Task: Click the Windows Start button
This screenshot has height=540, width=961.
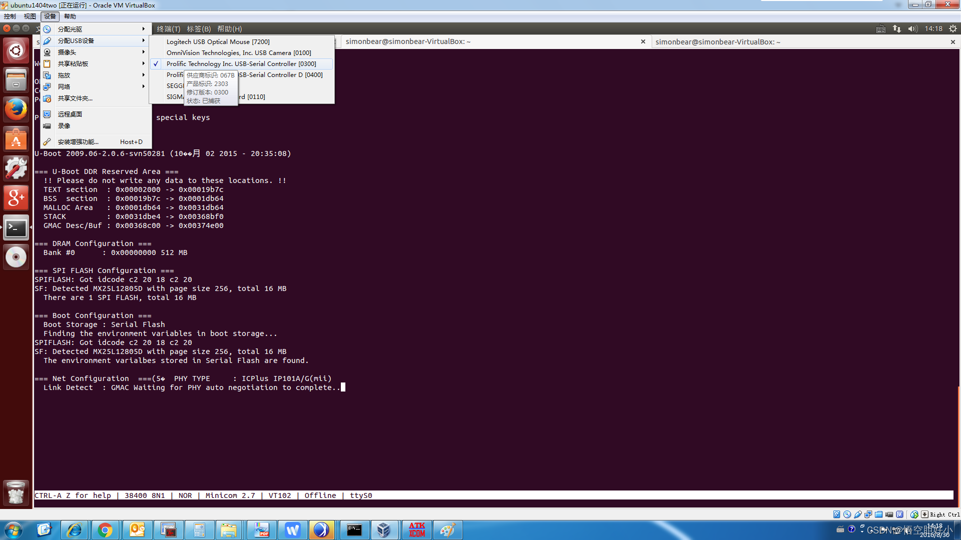Action: (13, 529)
